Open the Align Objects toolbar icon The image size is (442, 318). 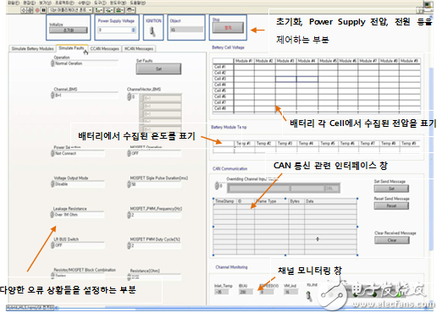[x=99, y=10]
